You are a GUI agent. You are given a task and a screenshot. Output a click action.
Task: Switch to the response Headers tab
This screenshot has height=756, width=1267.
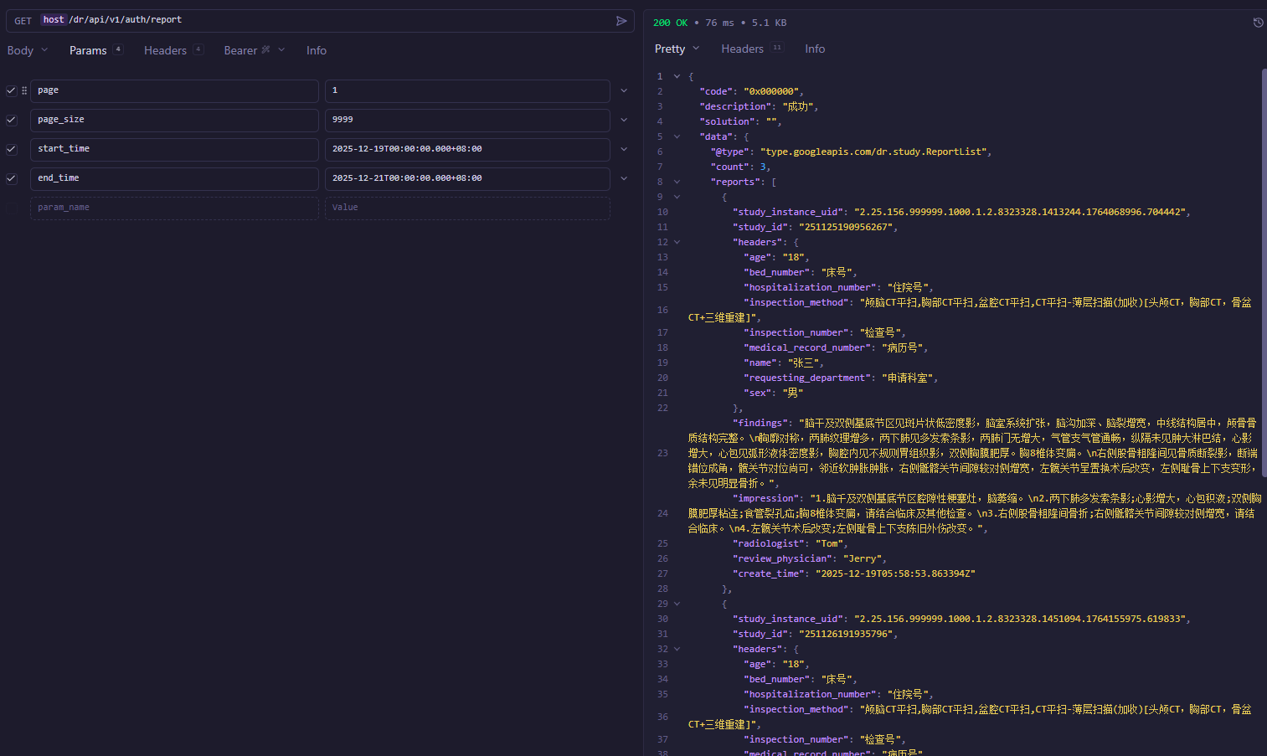[x=742, y=49]
